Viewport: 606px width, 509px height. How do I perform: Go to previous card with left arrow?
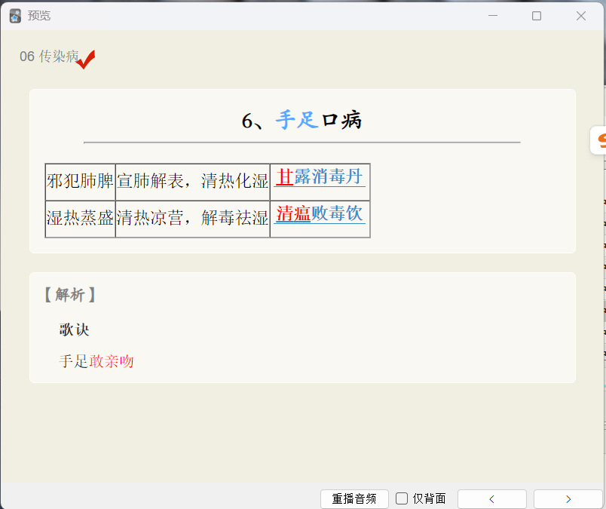point(491,499)
